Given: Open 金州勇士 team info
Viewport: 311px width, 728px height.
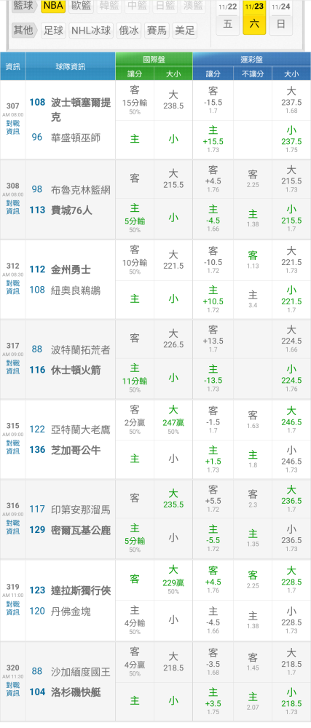Looking at the screenshot, I should coord(71,269).
